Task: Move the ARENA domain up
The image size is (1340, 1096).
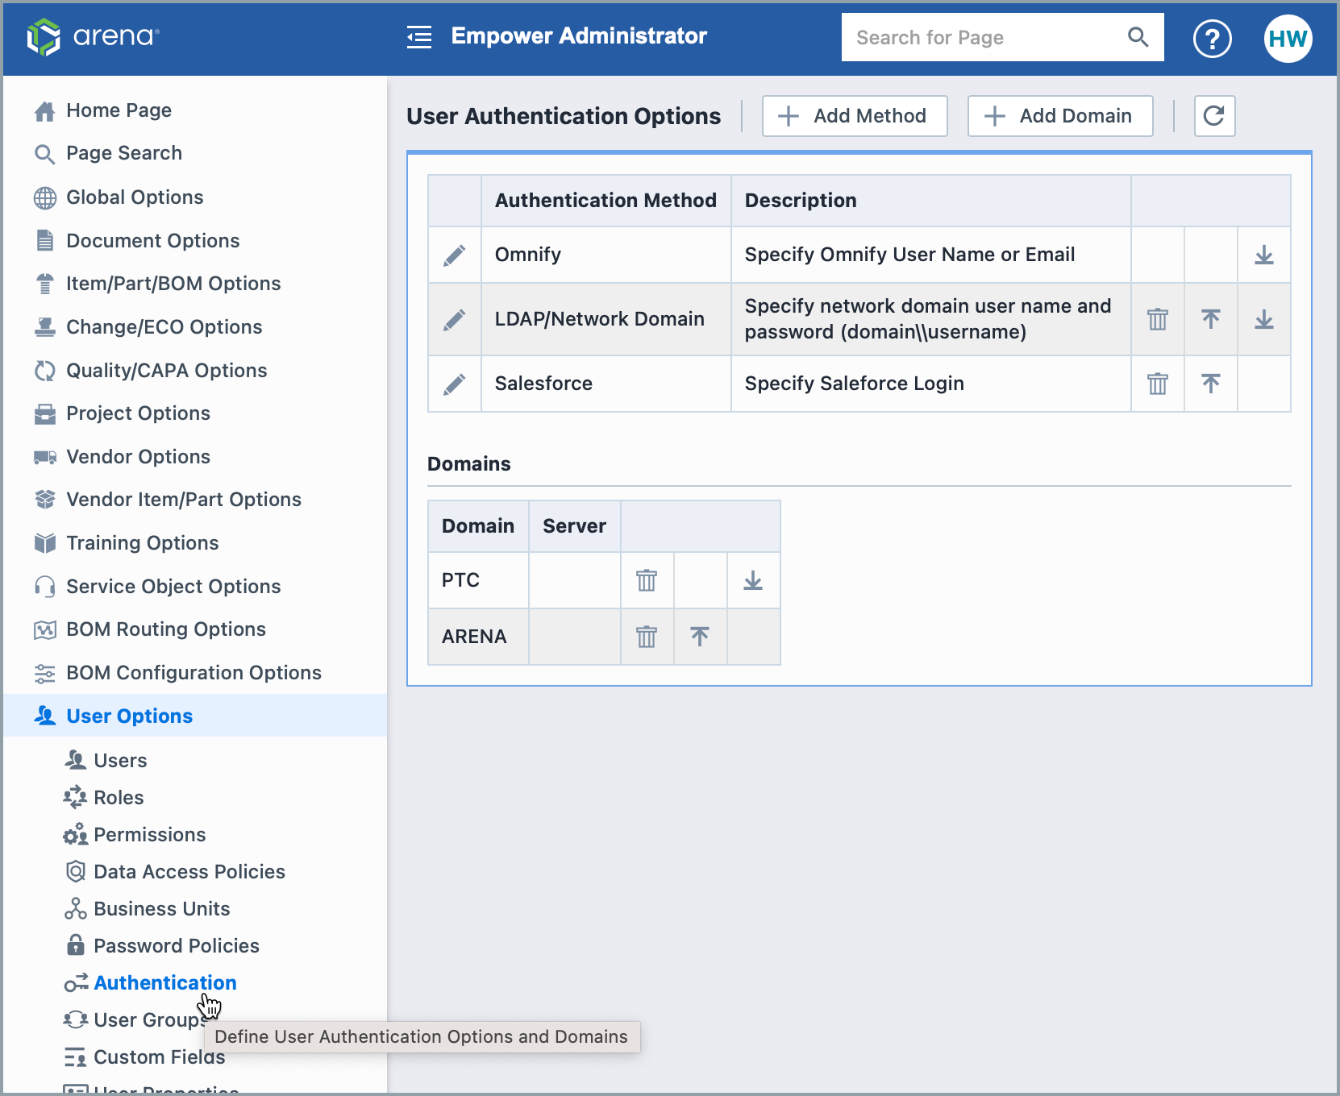Action: [699, 636]
